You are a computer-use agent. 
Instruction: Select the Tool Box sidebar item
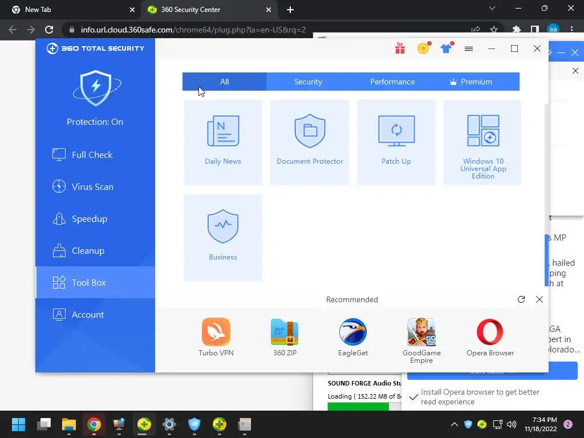(x=95, y=282)
